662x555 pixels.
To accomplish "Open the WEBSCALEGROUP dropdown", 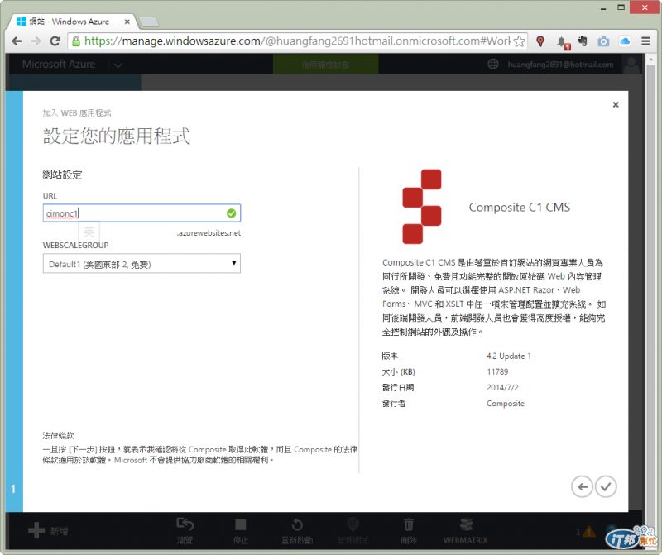I will tap(142, 263).
